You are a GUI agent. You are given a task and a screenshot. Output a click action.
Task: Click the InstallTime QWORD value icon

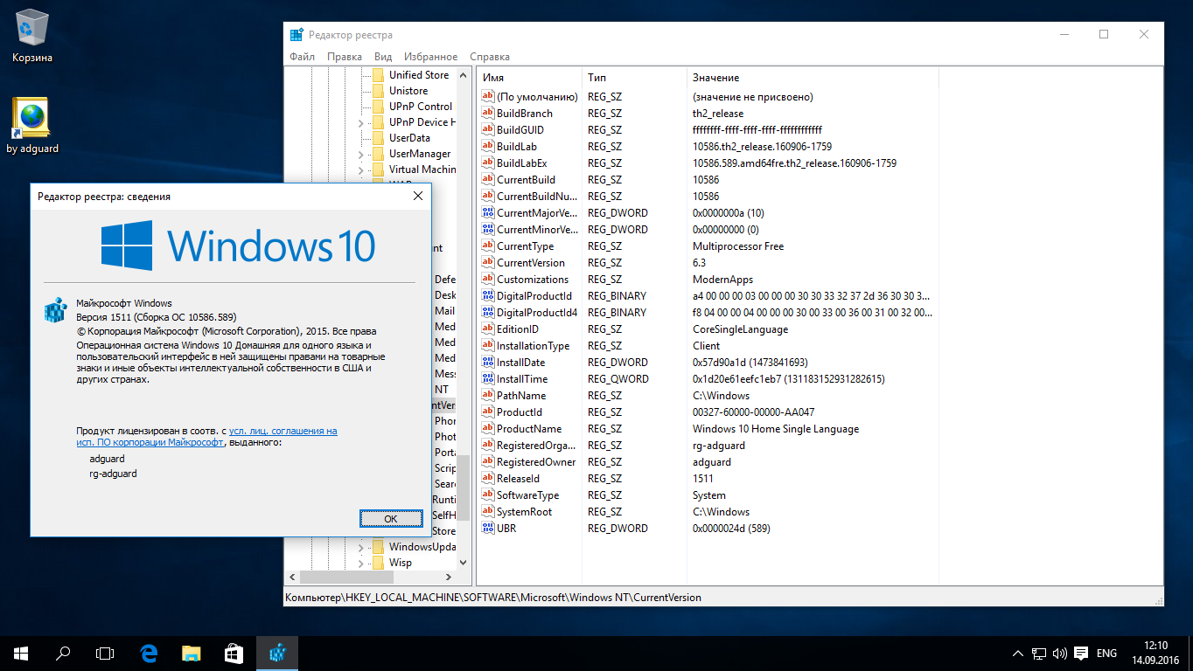point(488,379)
